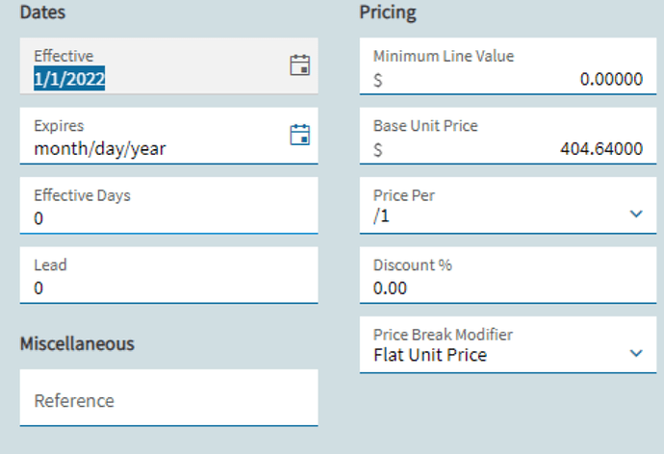664x454 pixels.
Task: Open the Effective date calendar picker
Action: click(x=300, y=65)
